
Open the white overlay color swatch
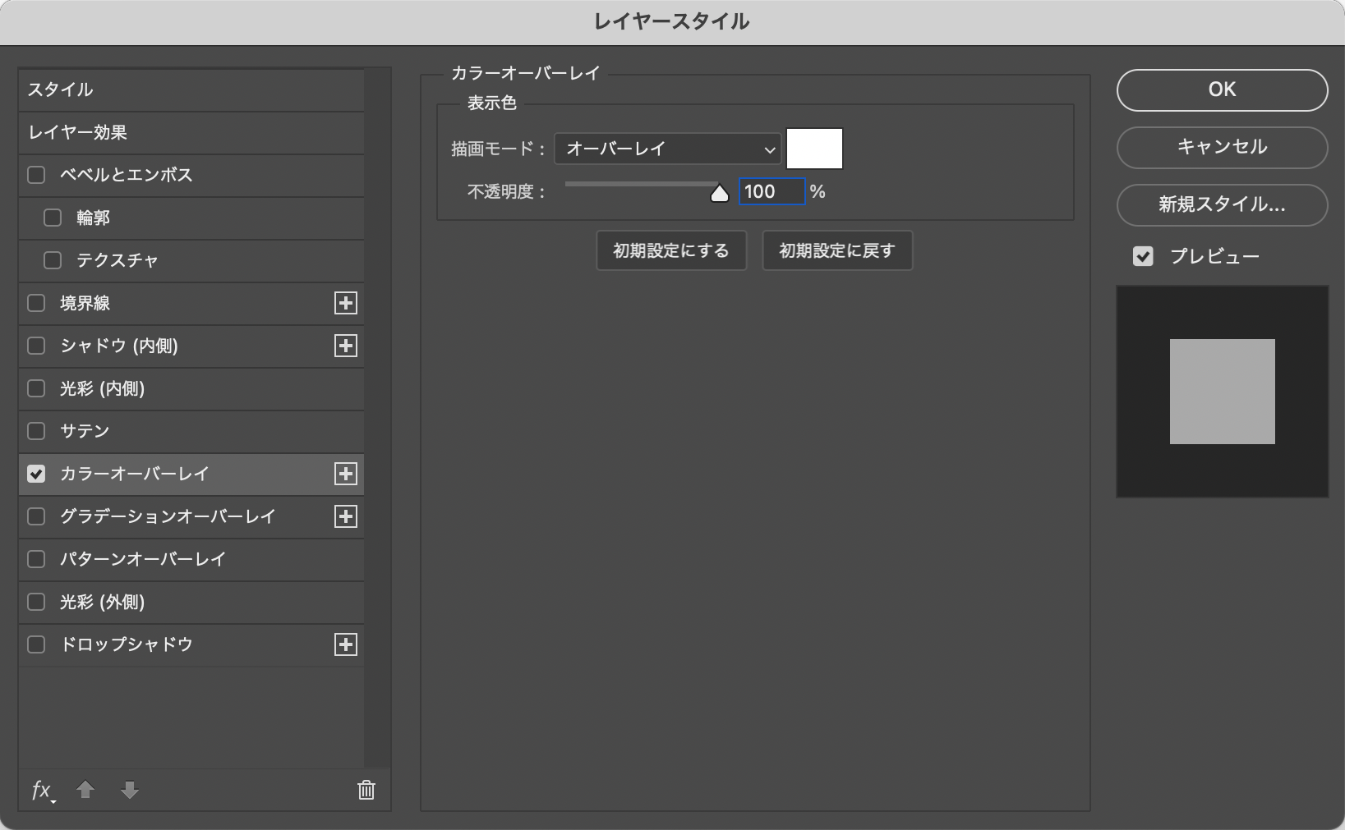[814, 149]
